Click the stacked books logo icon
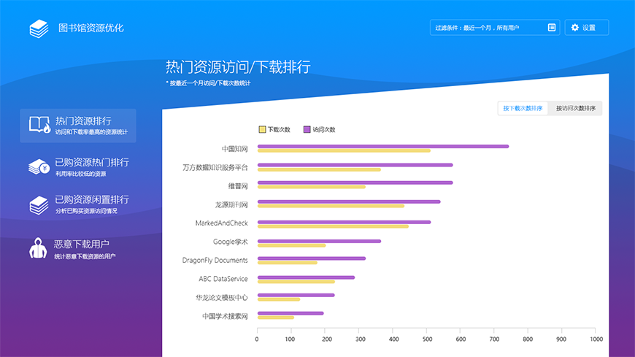The image size is (635, 357). [x=39, y=28]
